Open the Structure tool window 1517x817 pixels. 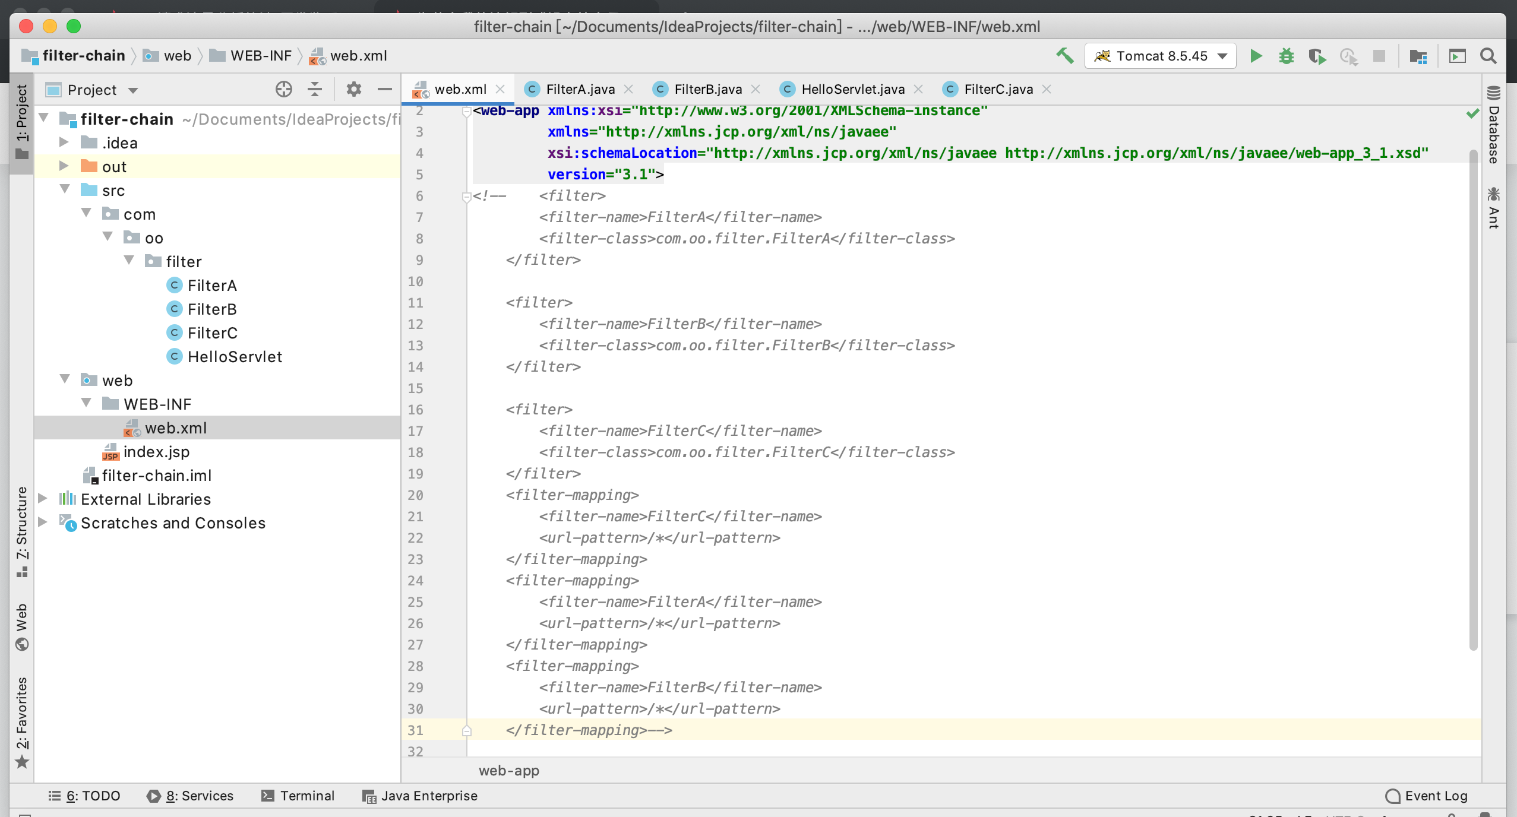[22, 531]
